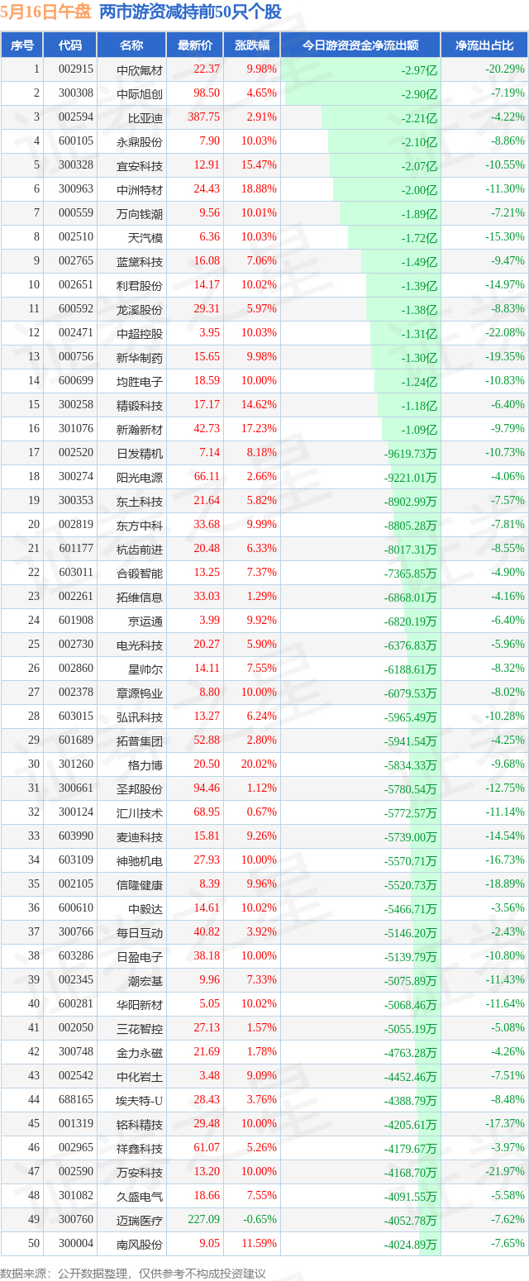Click stock code 300760 for 迈瑞医疗

(x=70, y=1219)
